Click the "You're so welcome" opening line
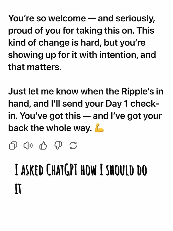 [47, 18]
